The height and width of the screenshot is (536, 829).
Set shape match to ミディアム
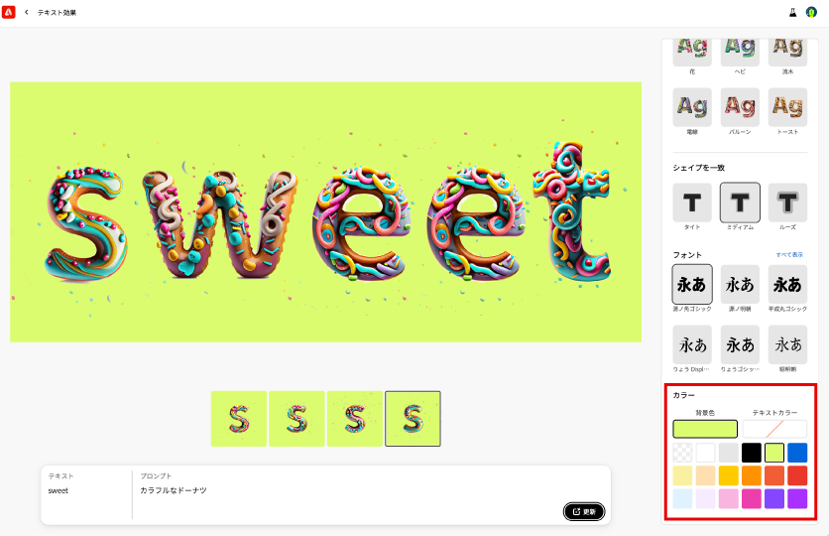[x=740, y=202]
